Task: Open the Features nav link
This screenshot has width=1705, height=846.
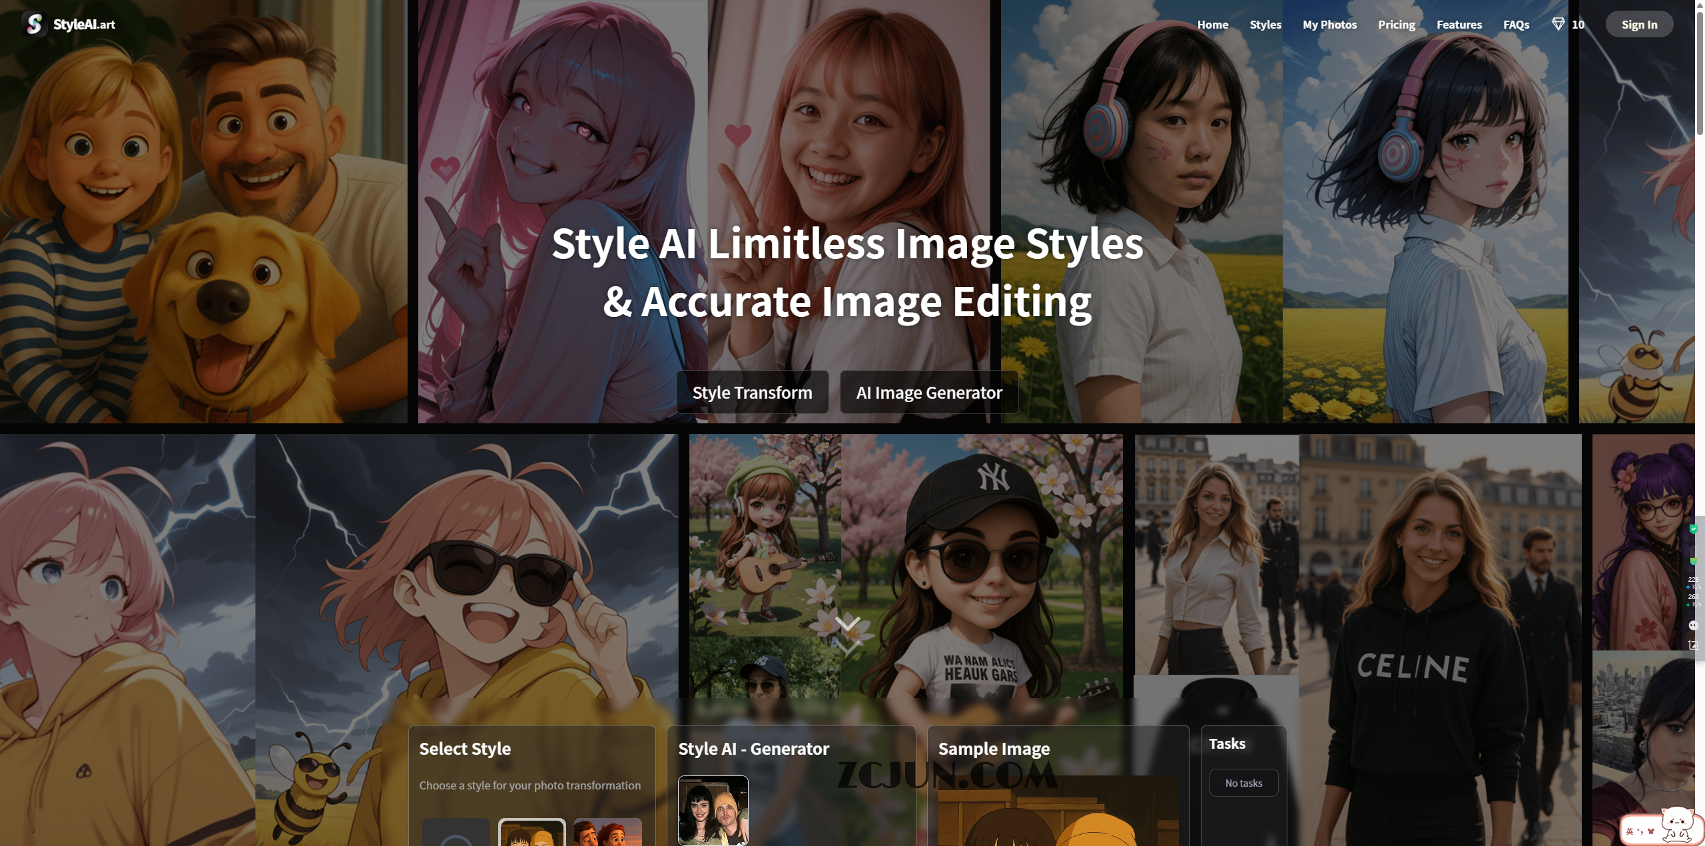Action: (x=1459, y=25)
